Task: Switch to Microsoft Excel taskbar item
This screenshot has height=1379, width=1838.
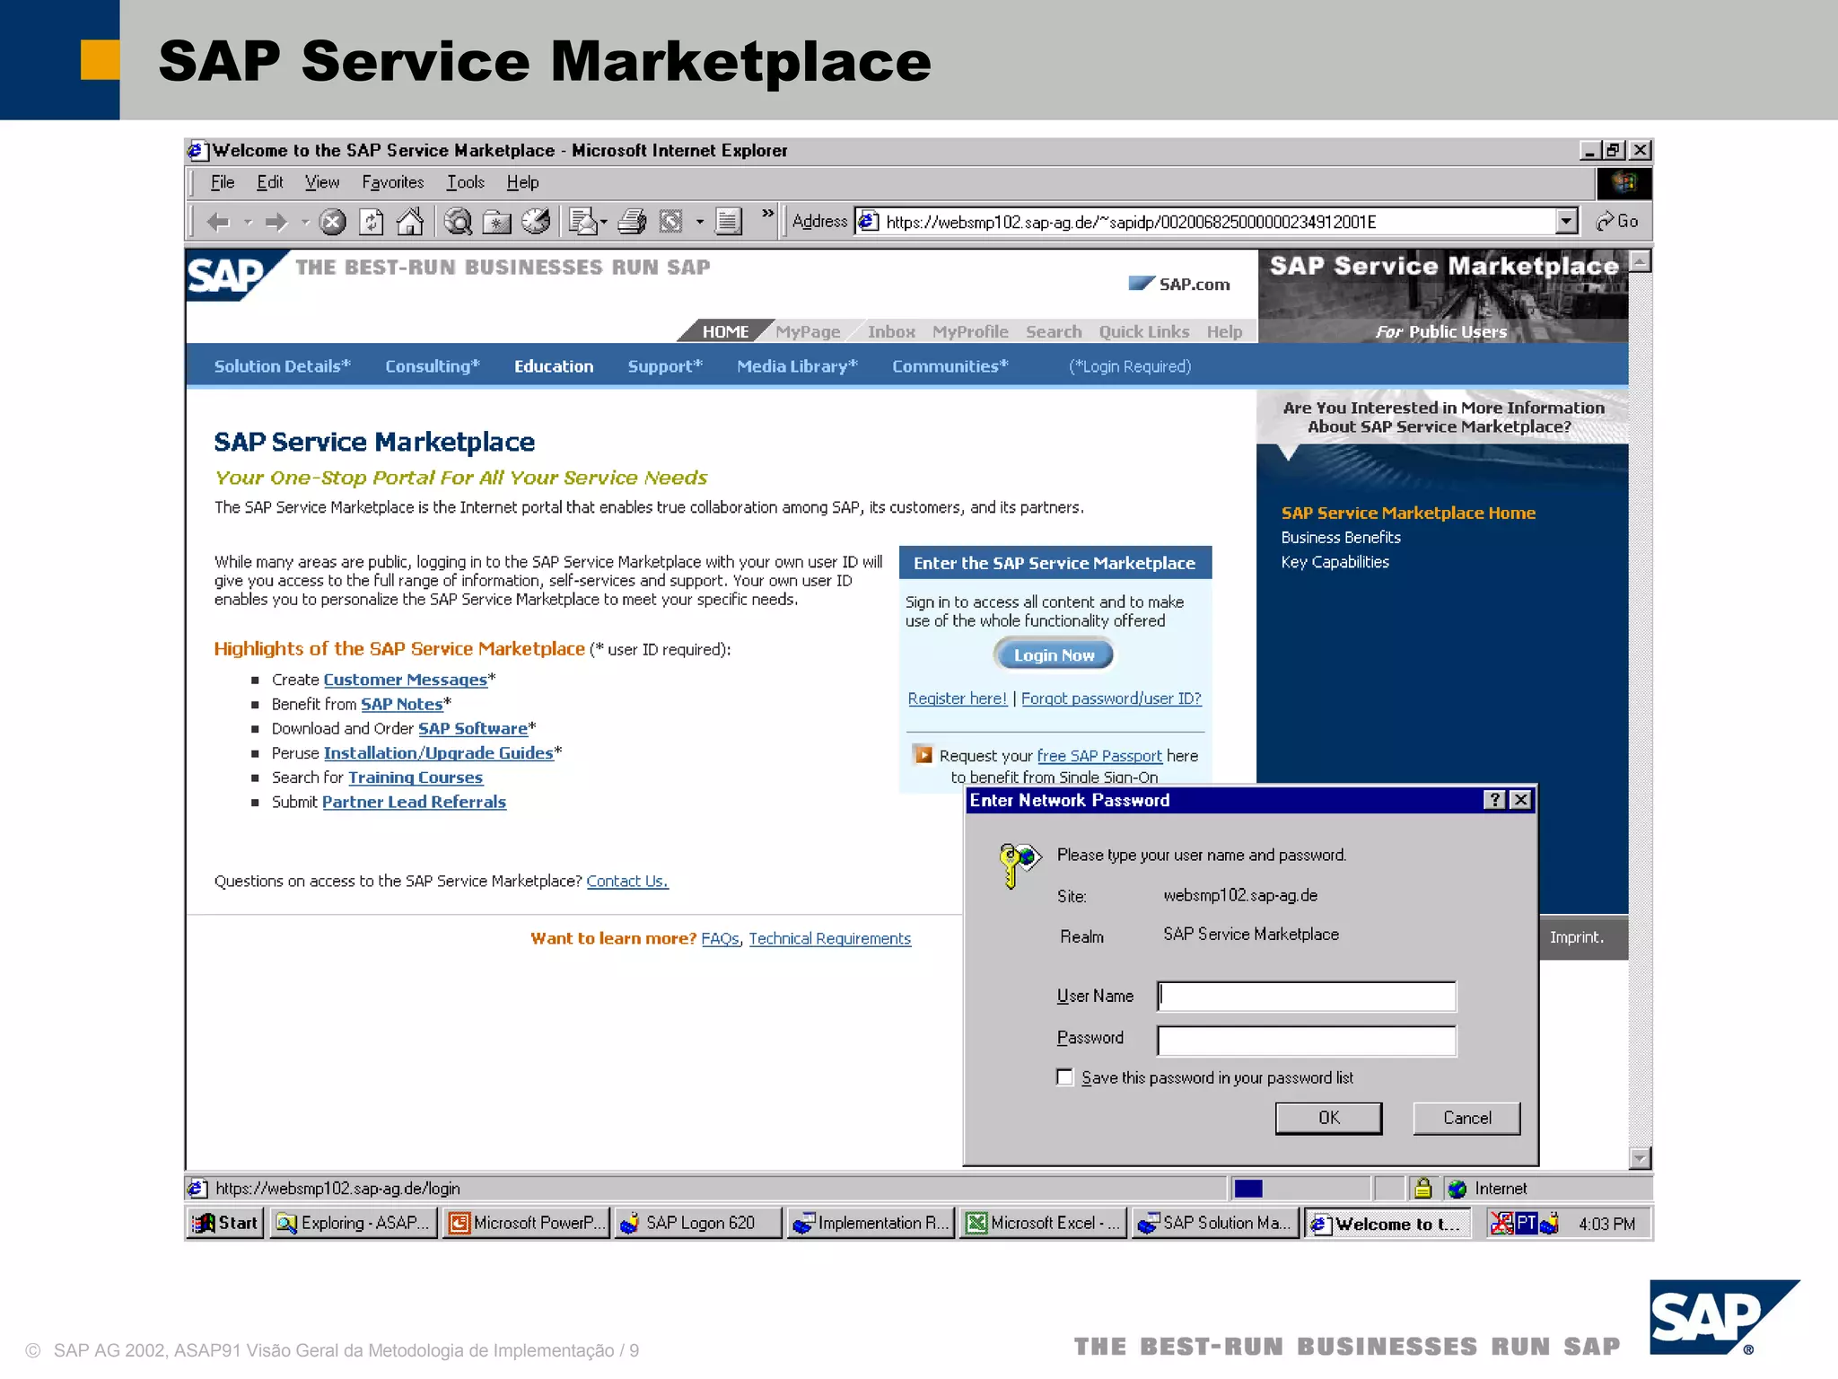Action: click(1045, 1223)
